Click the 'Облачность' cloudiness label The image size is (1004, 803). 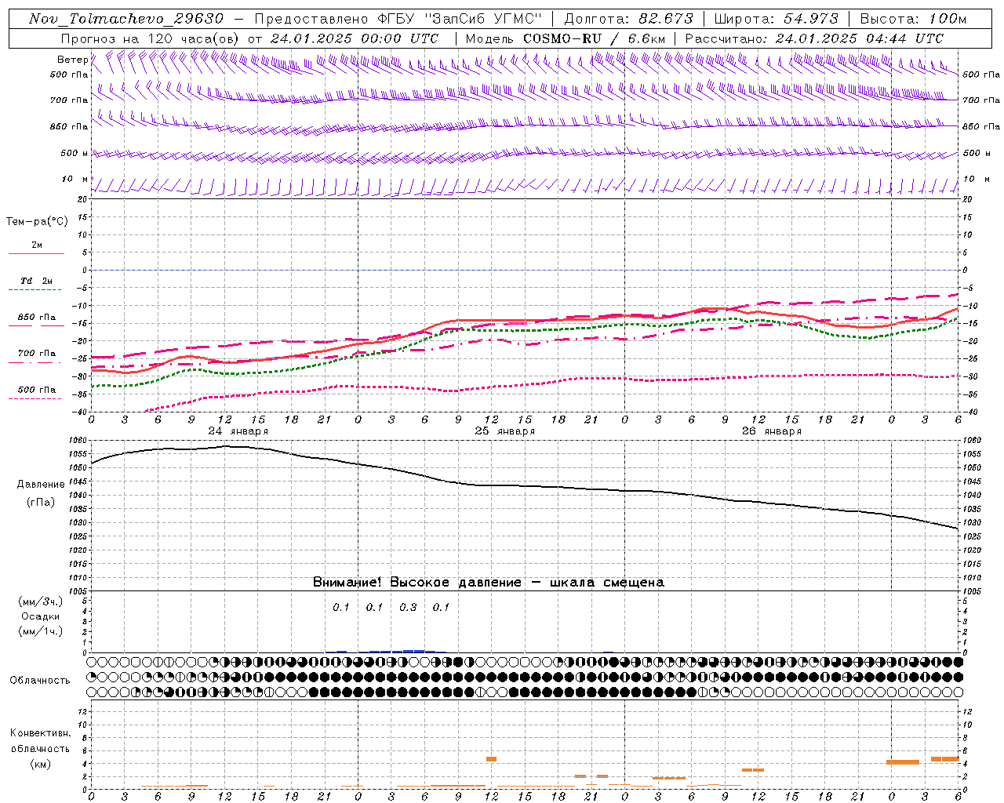(40, 680)
